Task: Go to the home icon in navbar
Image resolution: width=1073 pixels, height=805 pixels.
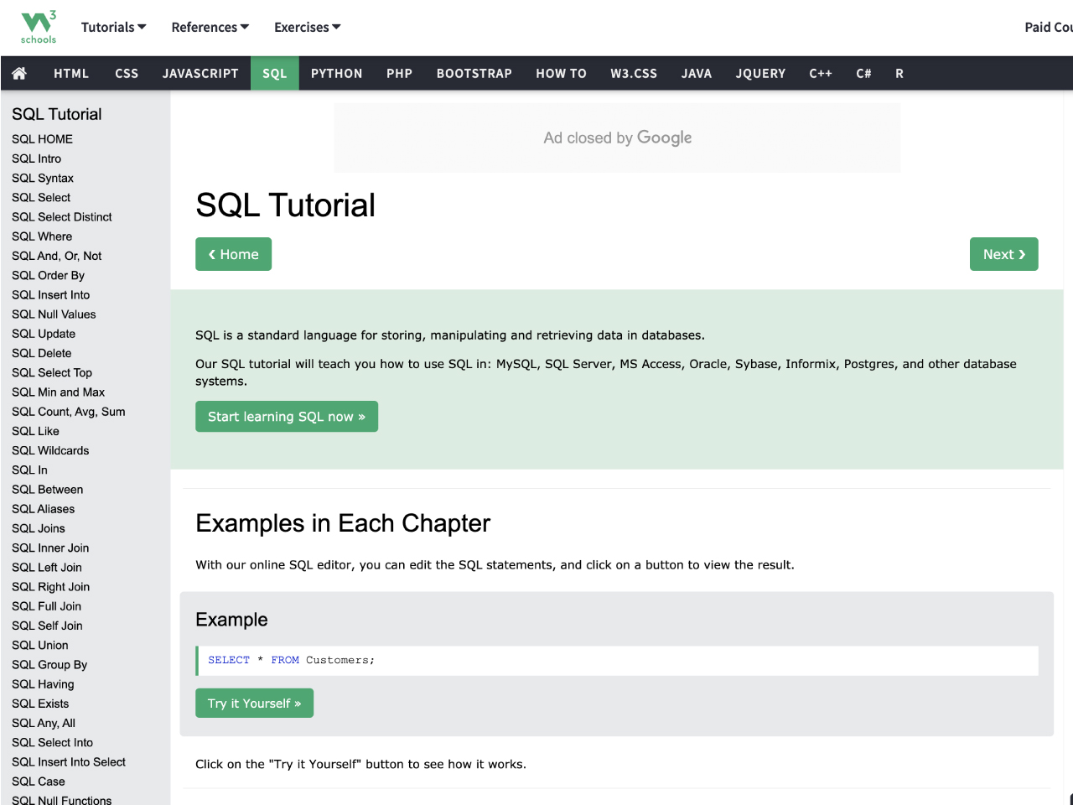Action: [x=19, y=73]
